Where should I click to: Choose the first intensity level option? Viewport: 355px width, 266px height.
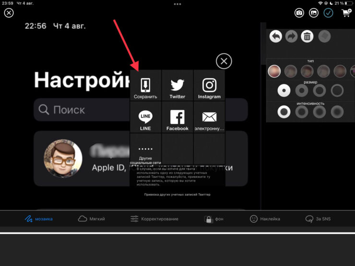[x=284, y=112]
